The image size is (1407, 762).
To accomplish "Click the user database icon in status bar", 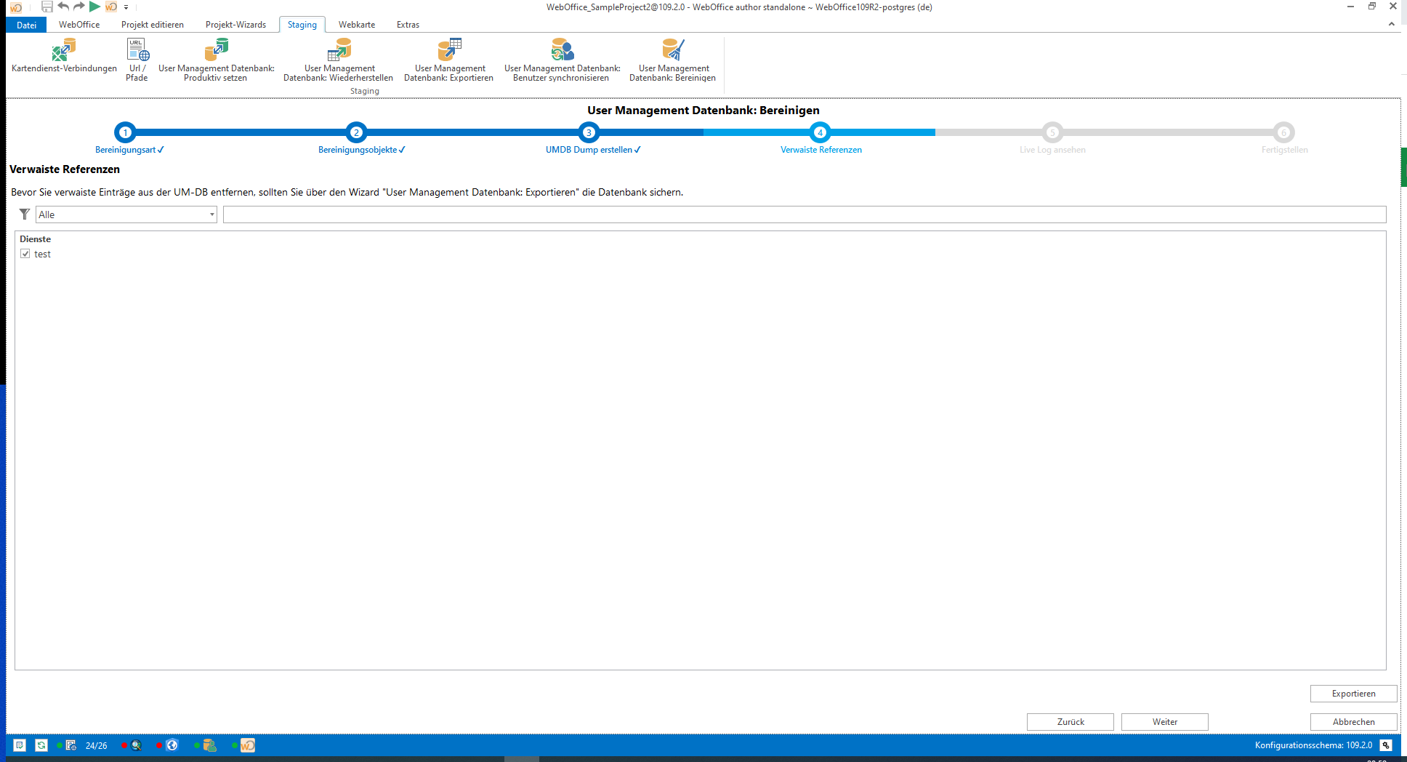I will [x=209, y=745].
